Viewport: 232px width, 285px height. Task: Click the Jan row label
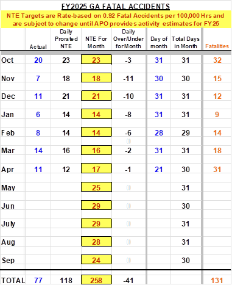click(x=8, y=115)
